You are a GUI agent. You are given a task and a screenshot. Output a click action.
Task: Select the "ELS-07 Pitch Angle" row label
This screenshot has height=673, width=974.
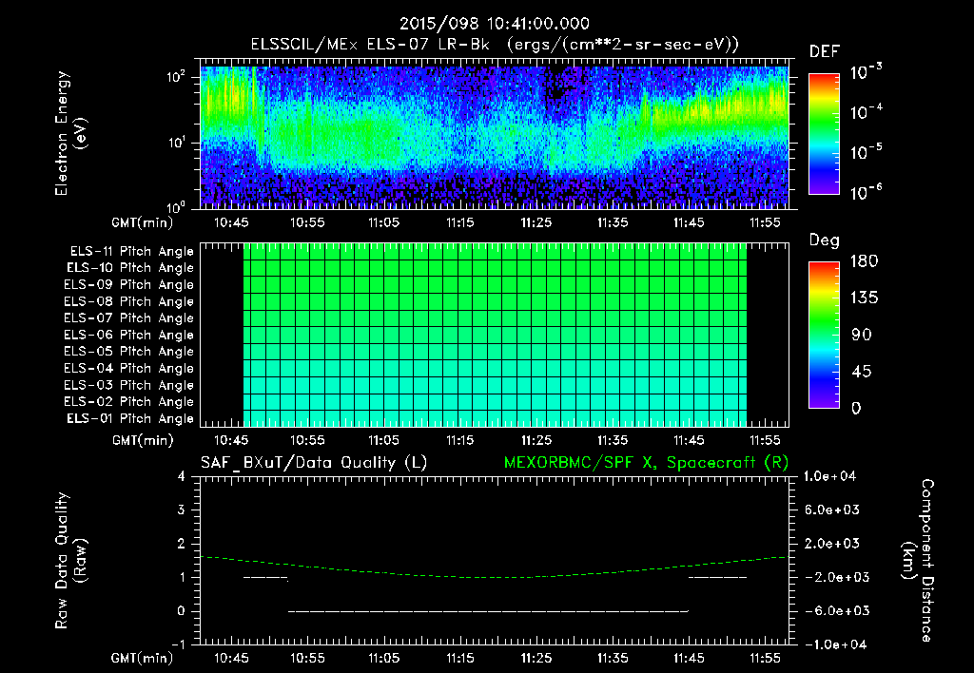point(128,317)
